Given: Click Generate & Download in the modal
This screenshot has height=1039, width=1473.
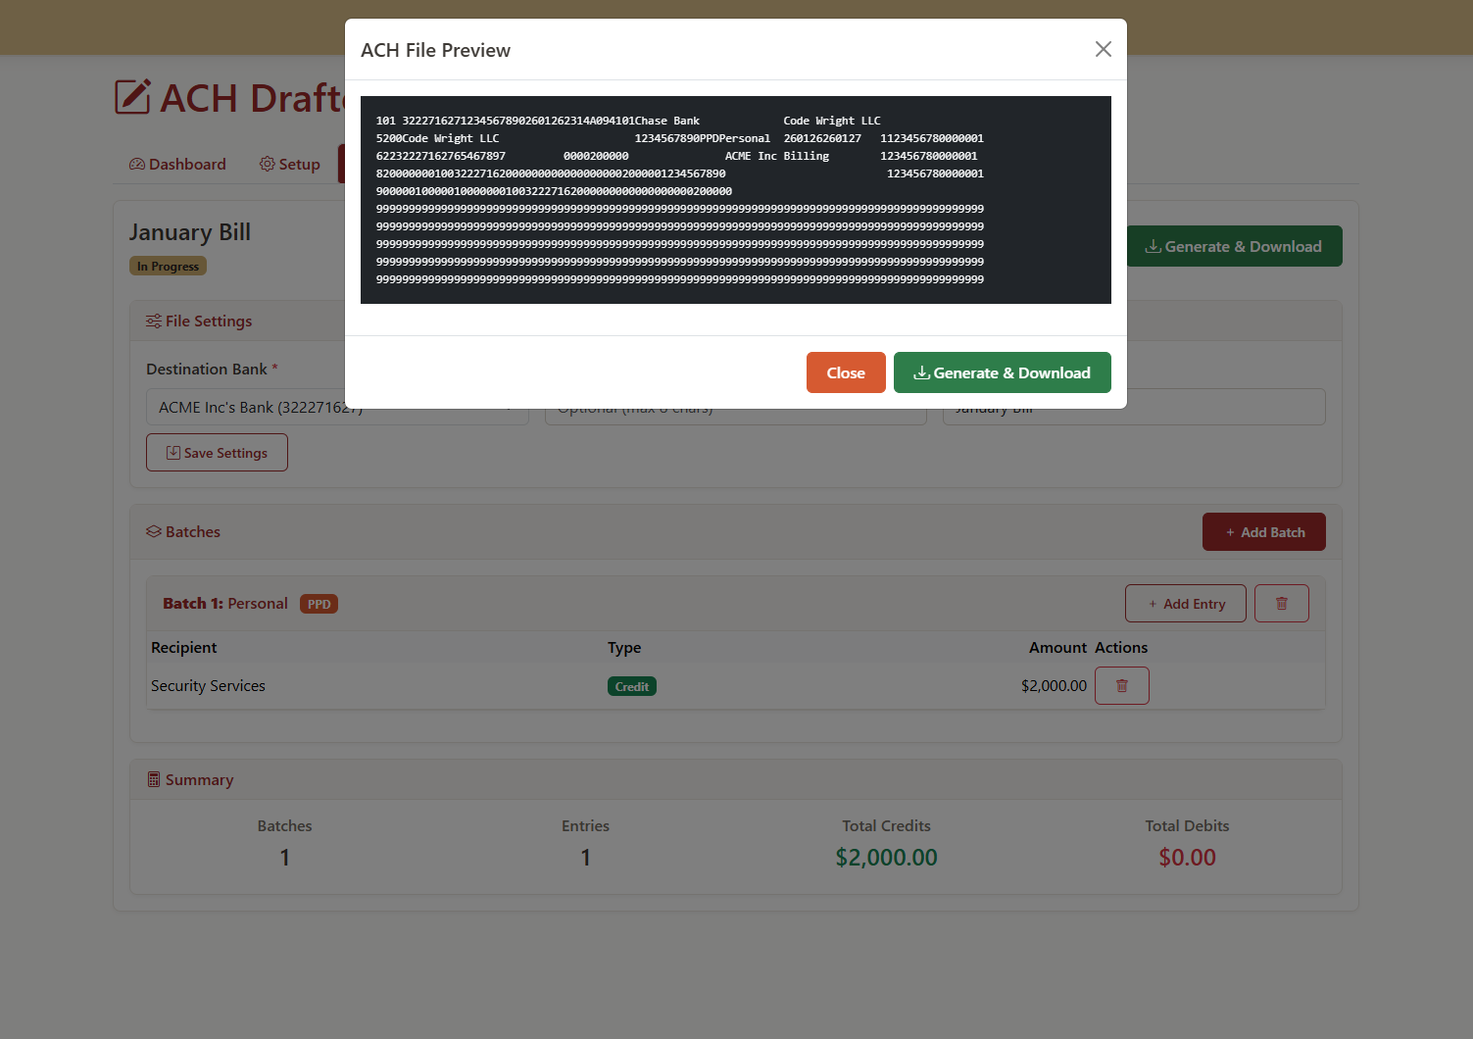Looking at the screenshot, I should (1002, 372).
